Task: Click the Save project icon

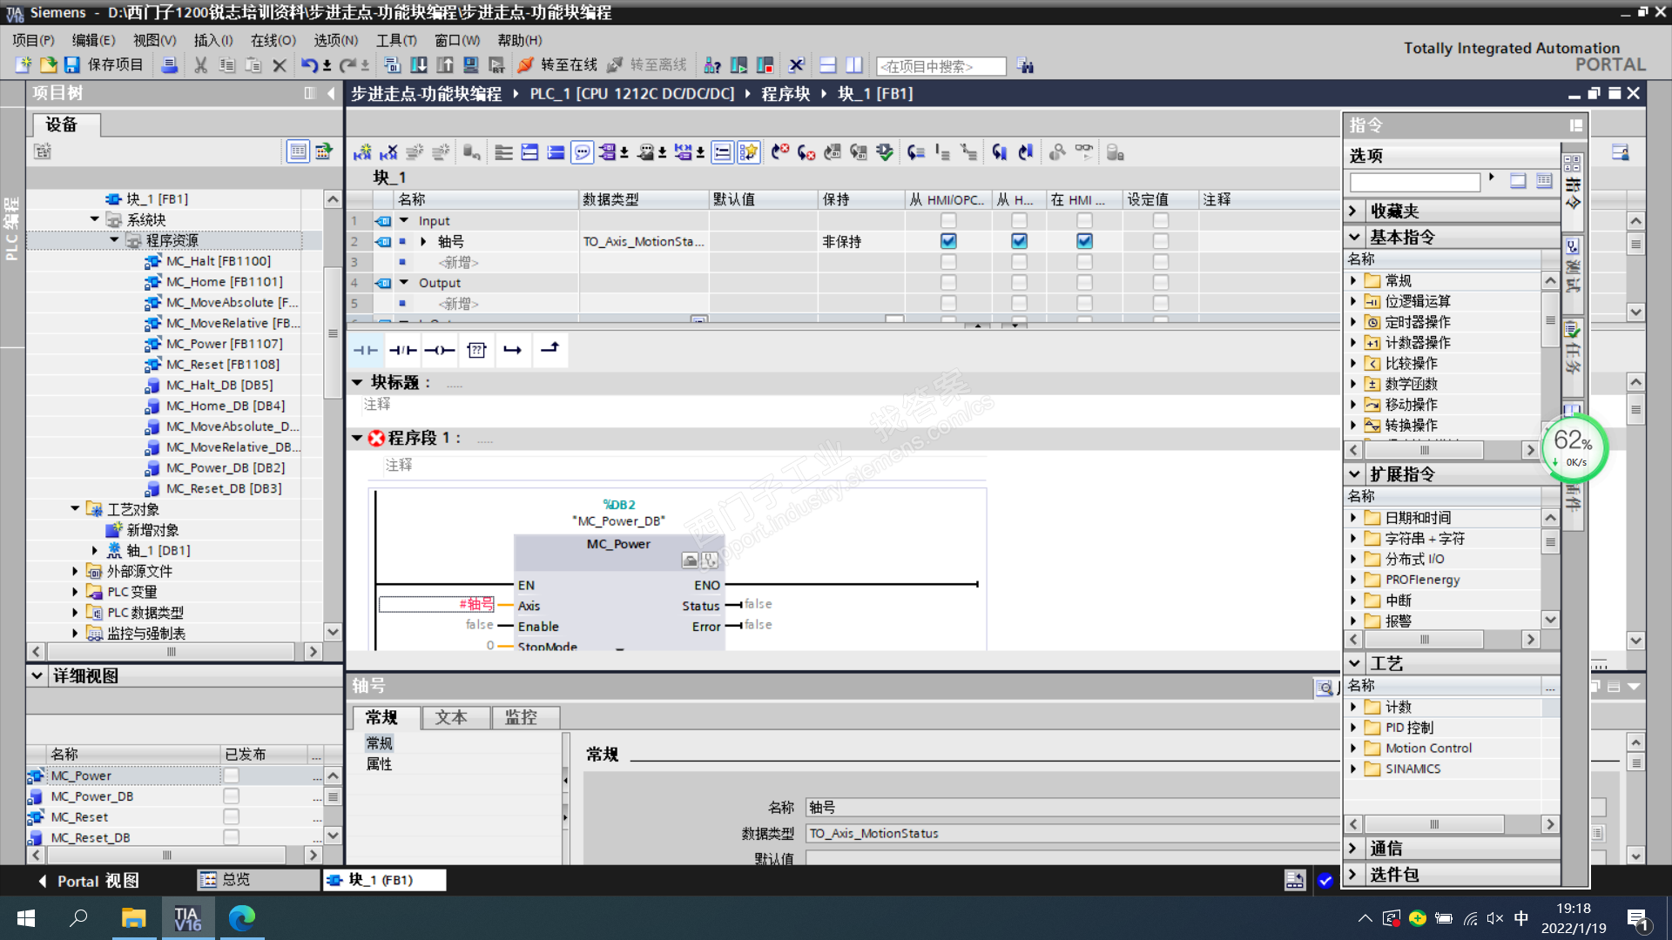Action: (72, 65)
